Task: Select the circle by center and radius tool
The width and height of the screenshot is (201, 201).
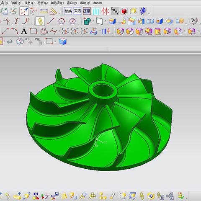Action: point(72,21)
